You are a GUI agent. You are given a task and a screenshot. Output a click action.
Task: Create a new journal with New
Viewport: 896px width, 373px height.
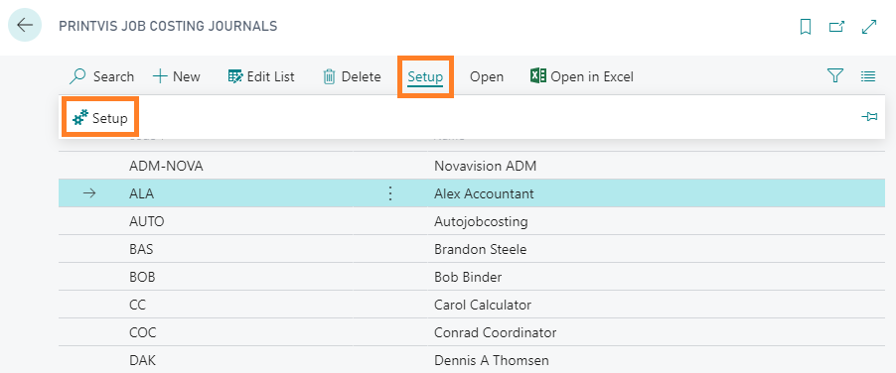(x=177, y=76)
